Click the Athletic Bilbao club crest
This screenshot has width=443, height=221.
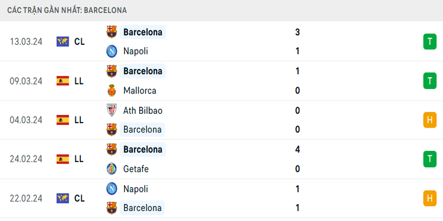[112, 110]
